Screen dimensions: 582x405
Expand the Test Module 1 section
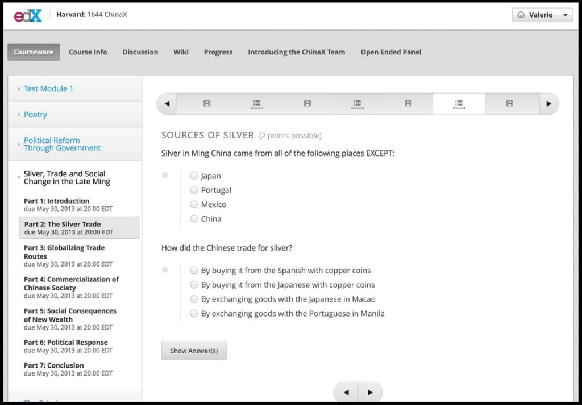[48, 88]
